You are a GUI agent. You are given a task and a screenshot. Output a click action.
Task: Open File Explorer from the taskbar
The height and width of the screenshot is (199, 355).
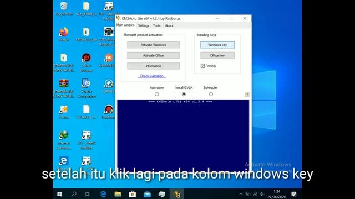point(118,194)
